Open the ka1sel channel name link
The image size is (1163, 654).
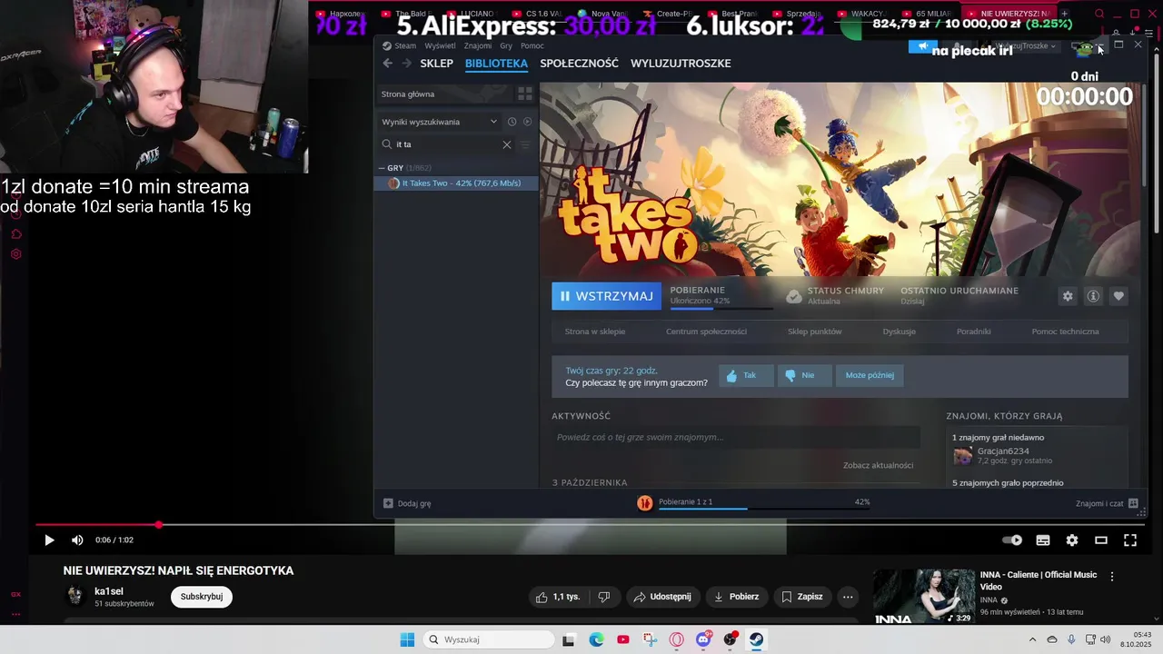coord(109,591)
